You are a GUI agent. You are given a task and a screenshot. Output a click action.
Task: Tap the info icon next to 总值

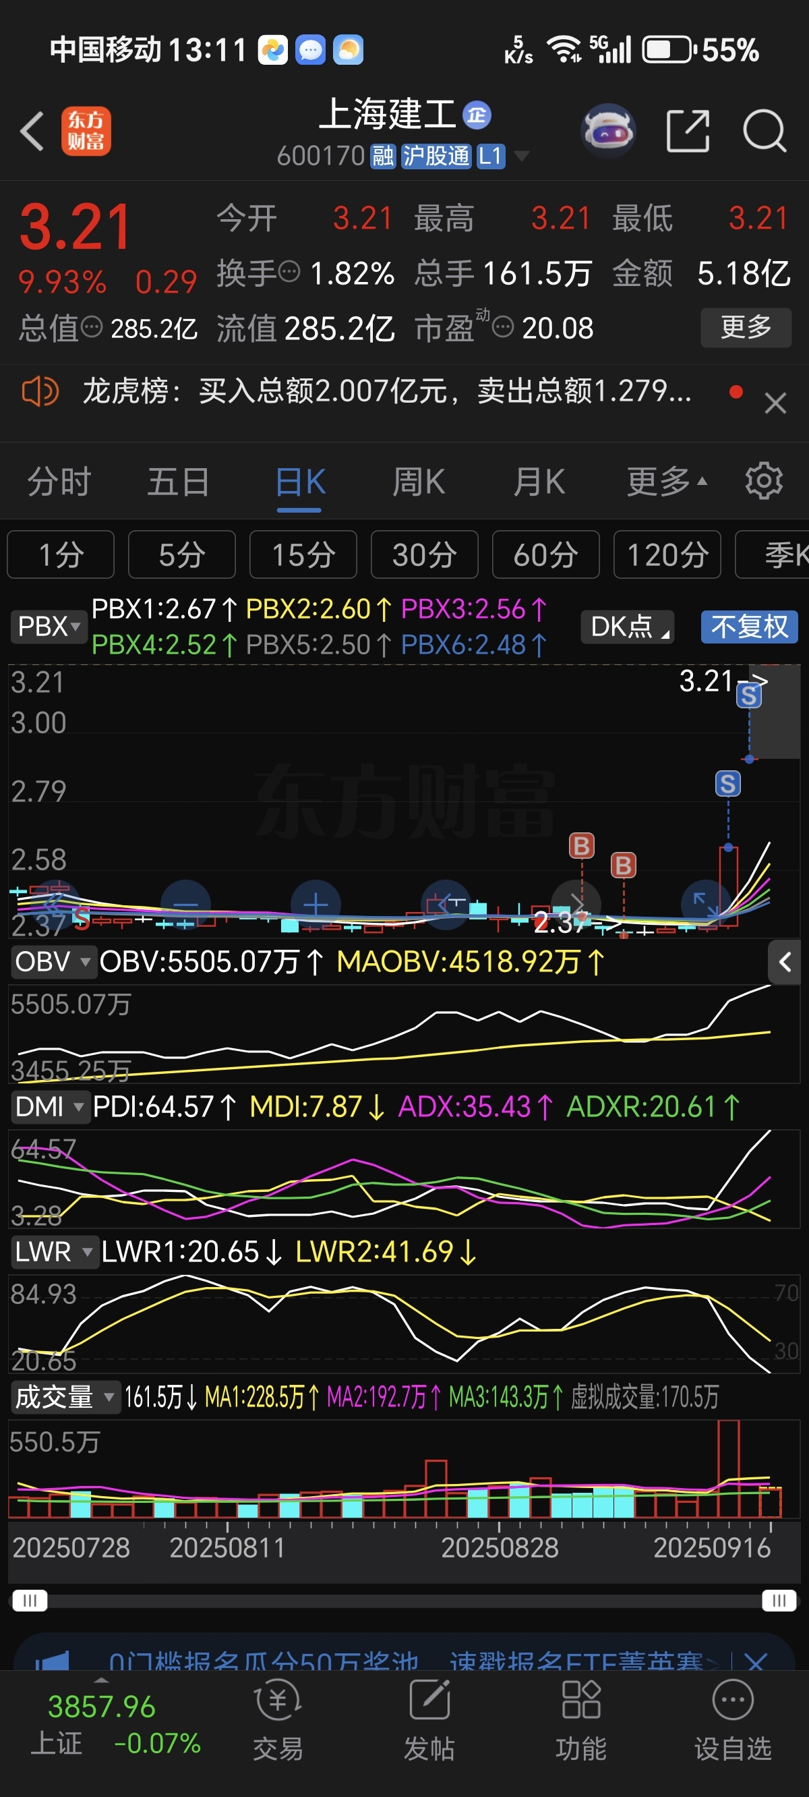point(92,326)
